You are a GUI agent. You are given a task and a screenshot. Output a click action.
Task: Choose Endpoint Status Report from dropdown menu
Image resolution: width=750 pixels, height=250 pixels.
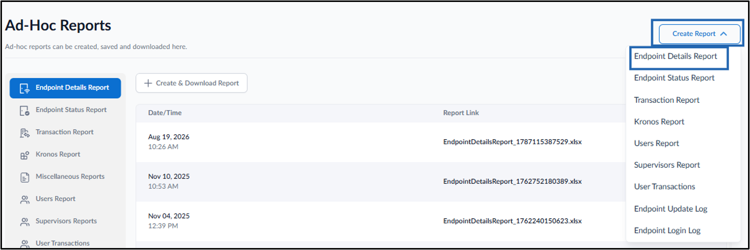tap(674, 78)
